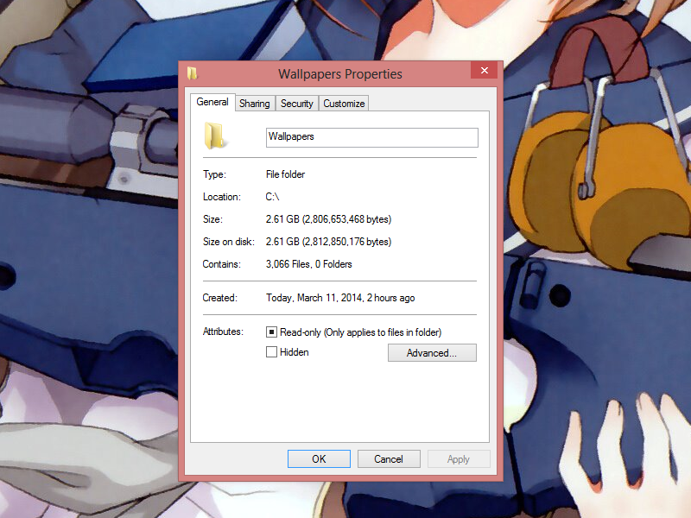The width and height of the screenshot is (691, 518).
Task: Click the 'Contains:' label
Action: click(x=222, y=264)
